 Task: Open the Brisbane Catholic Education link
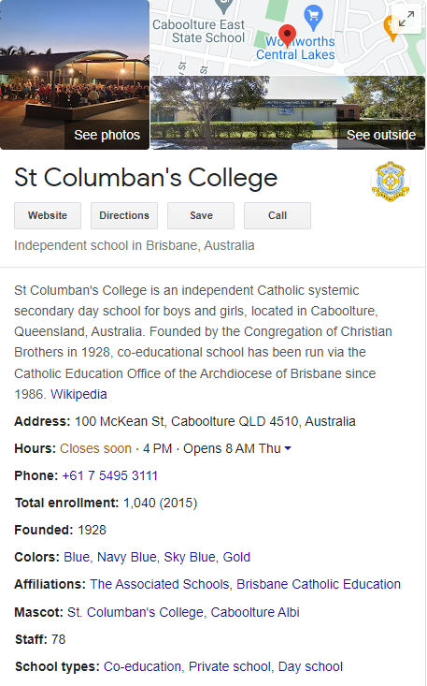click(319, 584)
